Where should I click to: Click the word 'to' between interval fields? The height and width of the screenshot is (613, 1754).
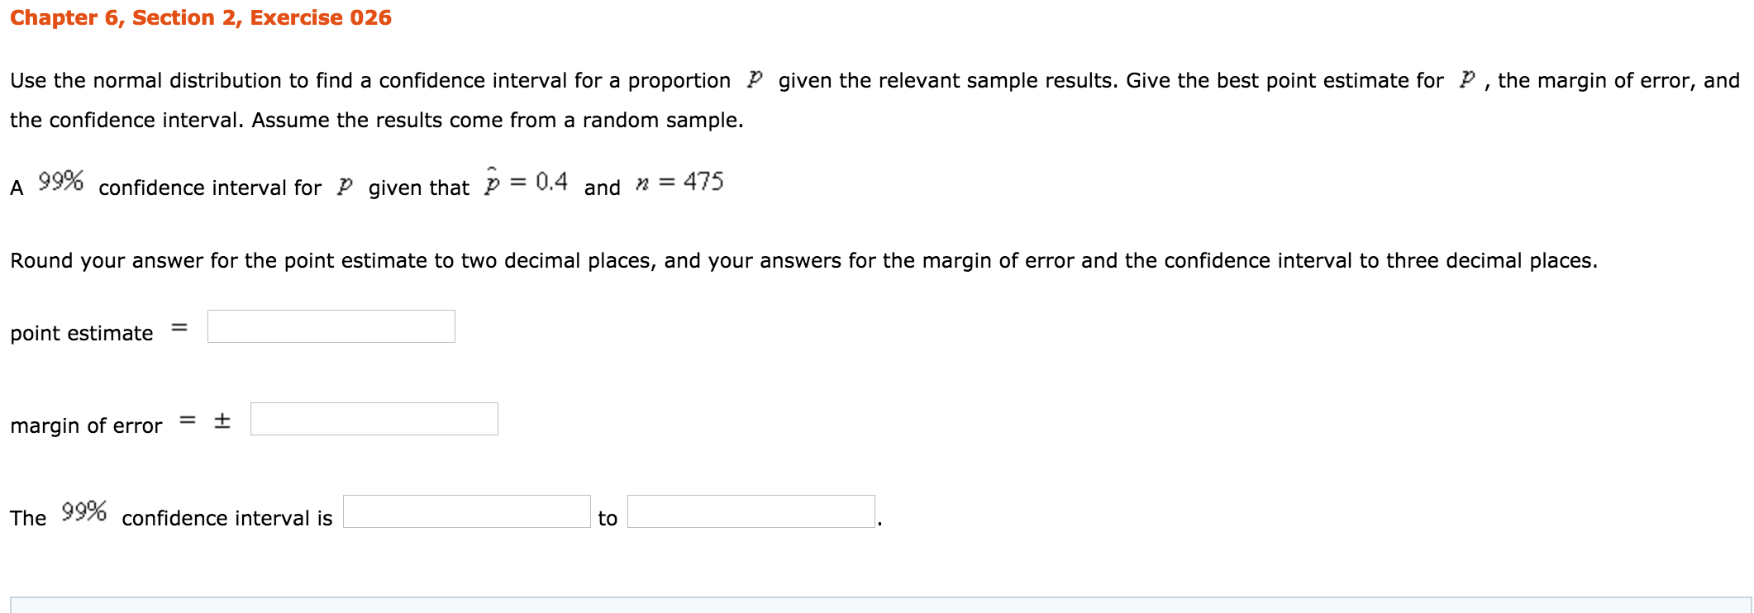[x=608, y=518]
